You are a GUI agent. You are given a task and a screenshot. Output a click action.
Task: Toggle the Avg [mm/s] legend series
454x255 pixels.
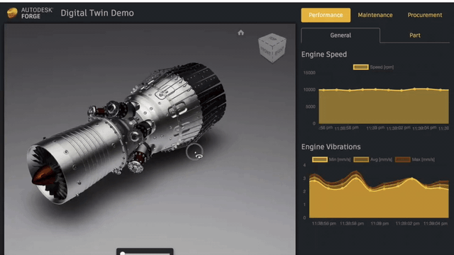click(x=373, y=159)
